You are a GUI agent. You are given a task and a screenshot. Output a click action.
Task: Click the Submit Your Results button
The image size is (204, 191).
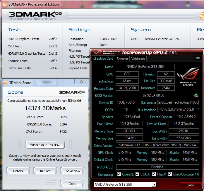[45, 144]
